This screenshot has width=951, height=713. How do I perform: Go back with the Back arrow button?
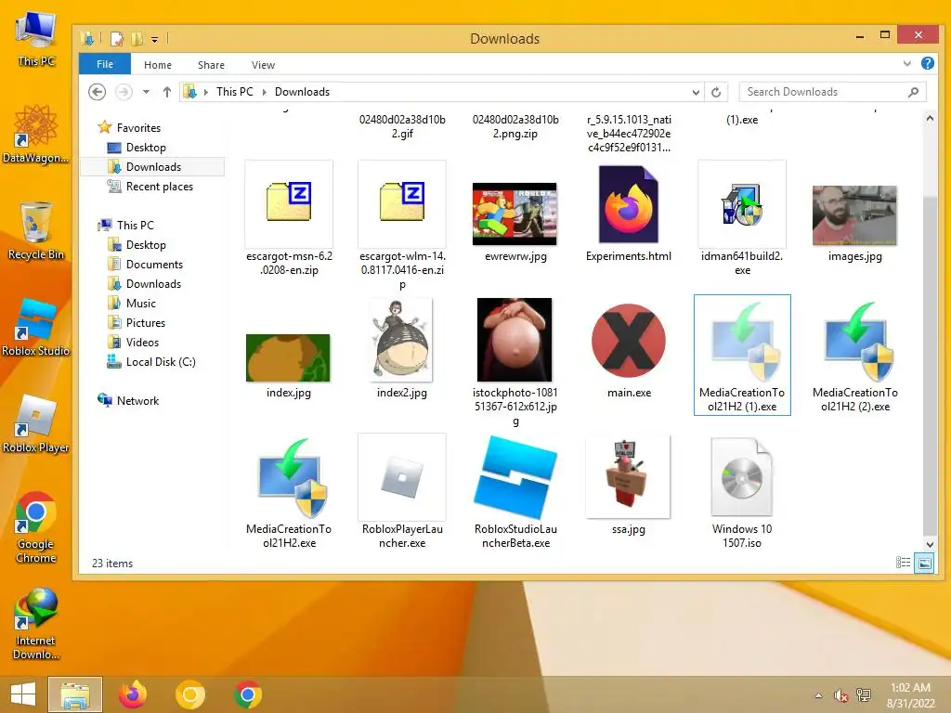(x=97, y=92)
